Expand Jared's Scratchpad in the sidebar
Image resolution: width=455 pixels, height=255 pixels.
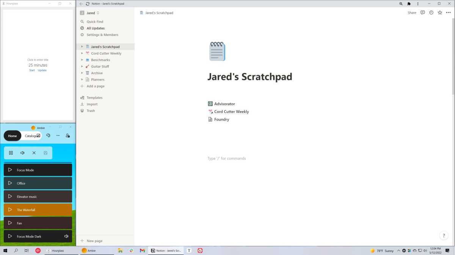(82, 47)
